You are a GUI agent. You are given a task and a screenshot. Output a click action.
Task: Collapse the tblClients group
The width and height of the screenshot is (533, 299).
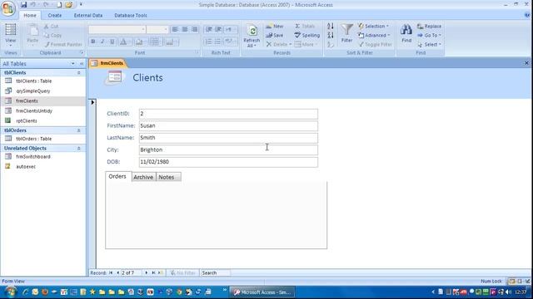coord(78,73)
